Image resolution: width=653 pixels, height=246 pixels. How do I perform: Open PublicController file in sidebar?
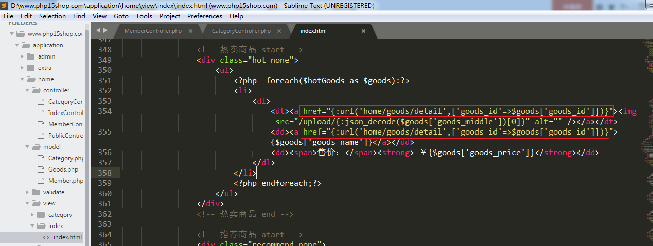65,136
